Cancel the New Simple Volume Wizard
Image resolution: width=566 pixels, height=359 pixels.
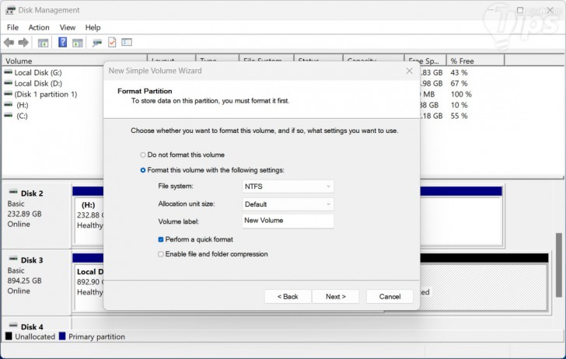pos(390,297)
